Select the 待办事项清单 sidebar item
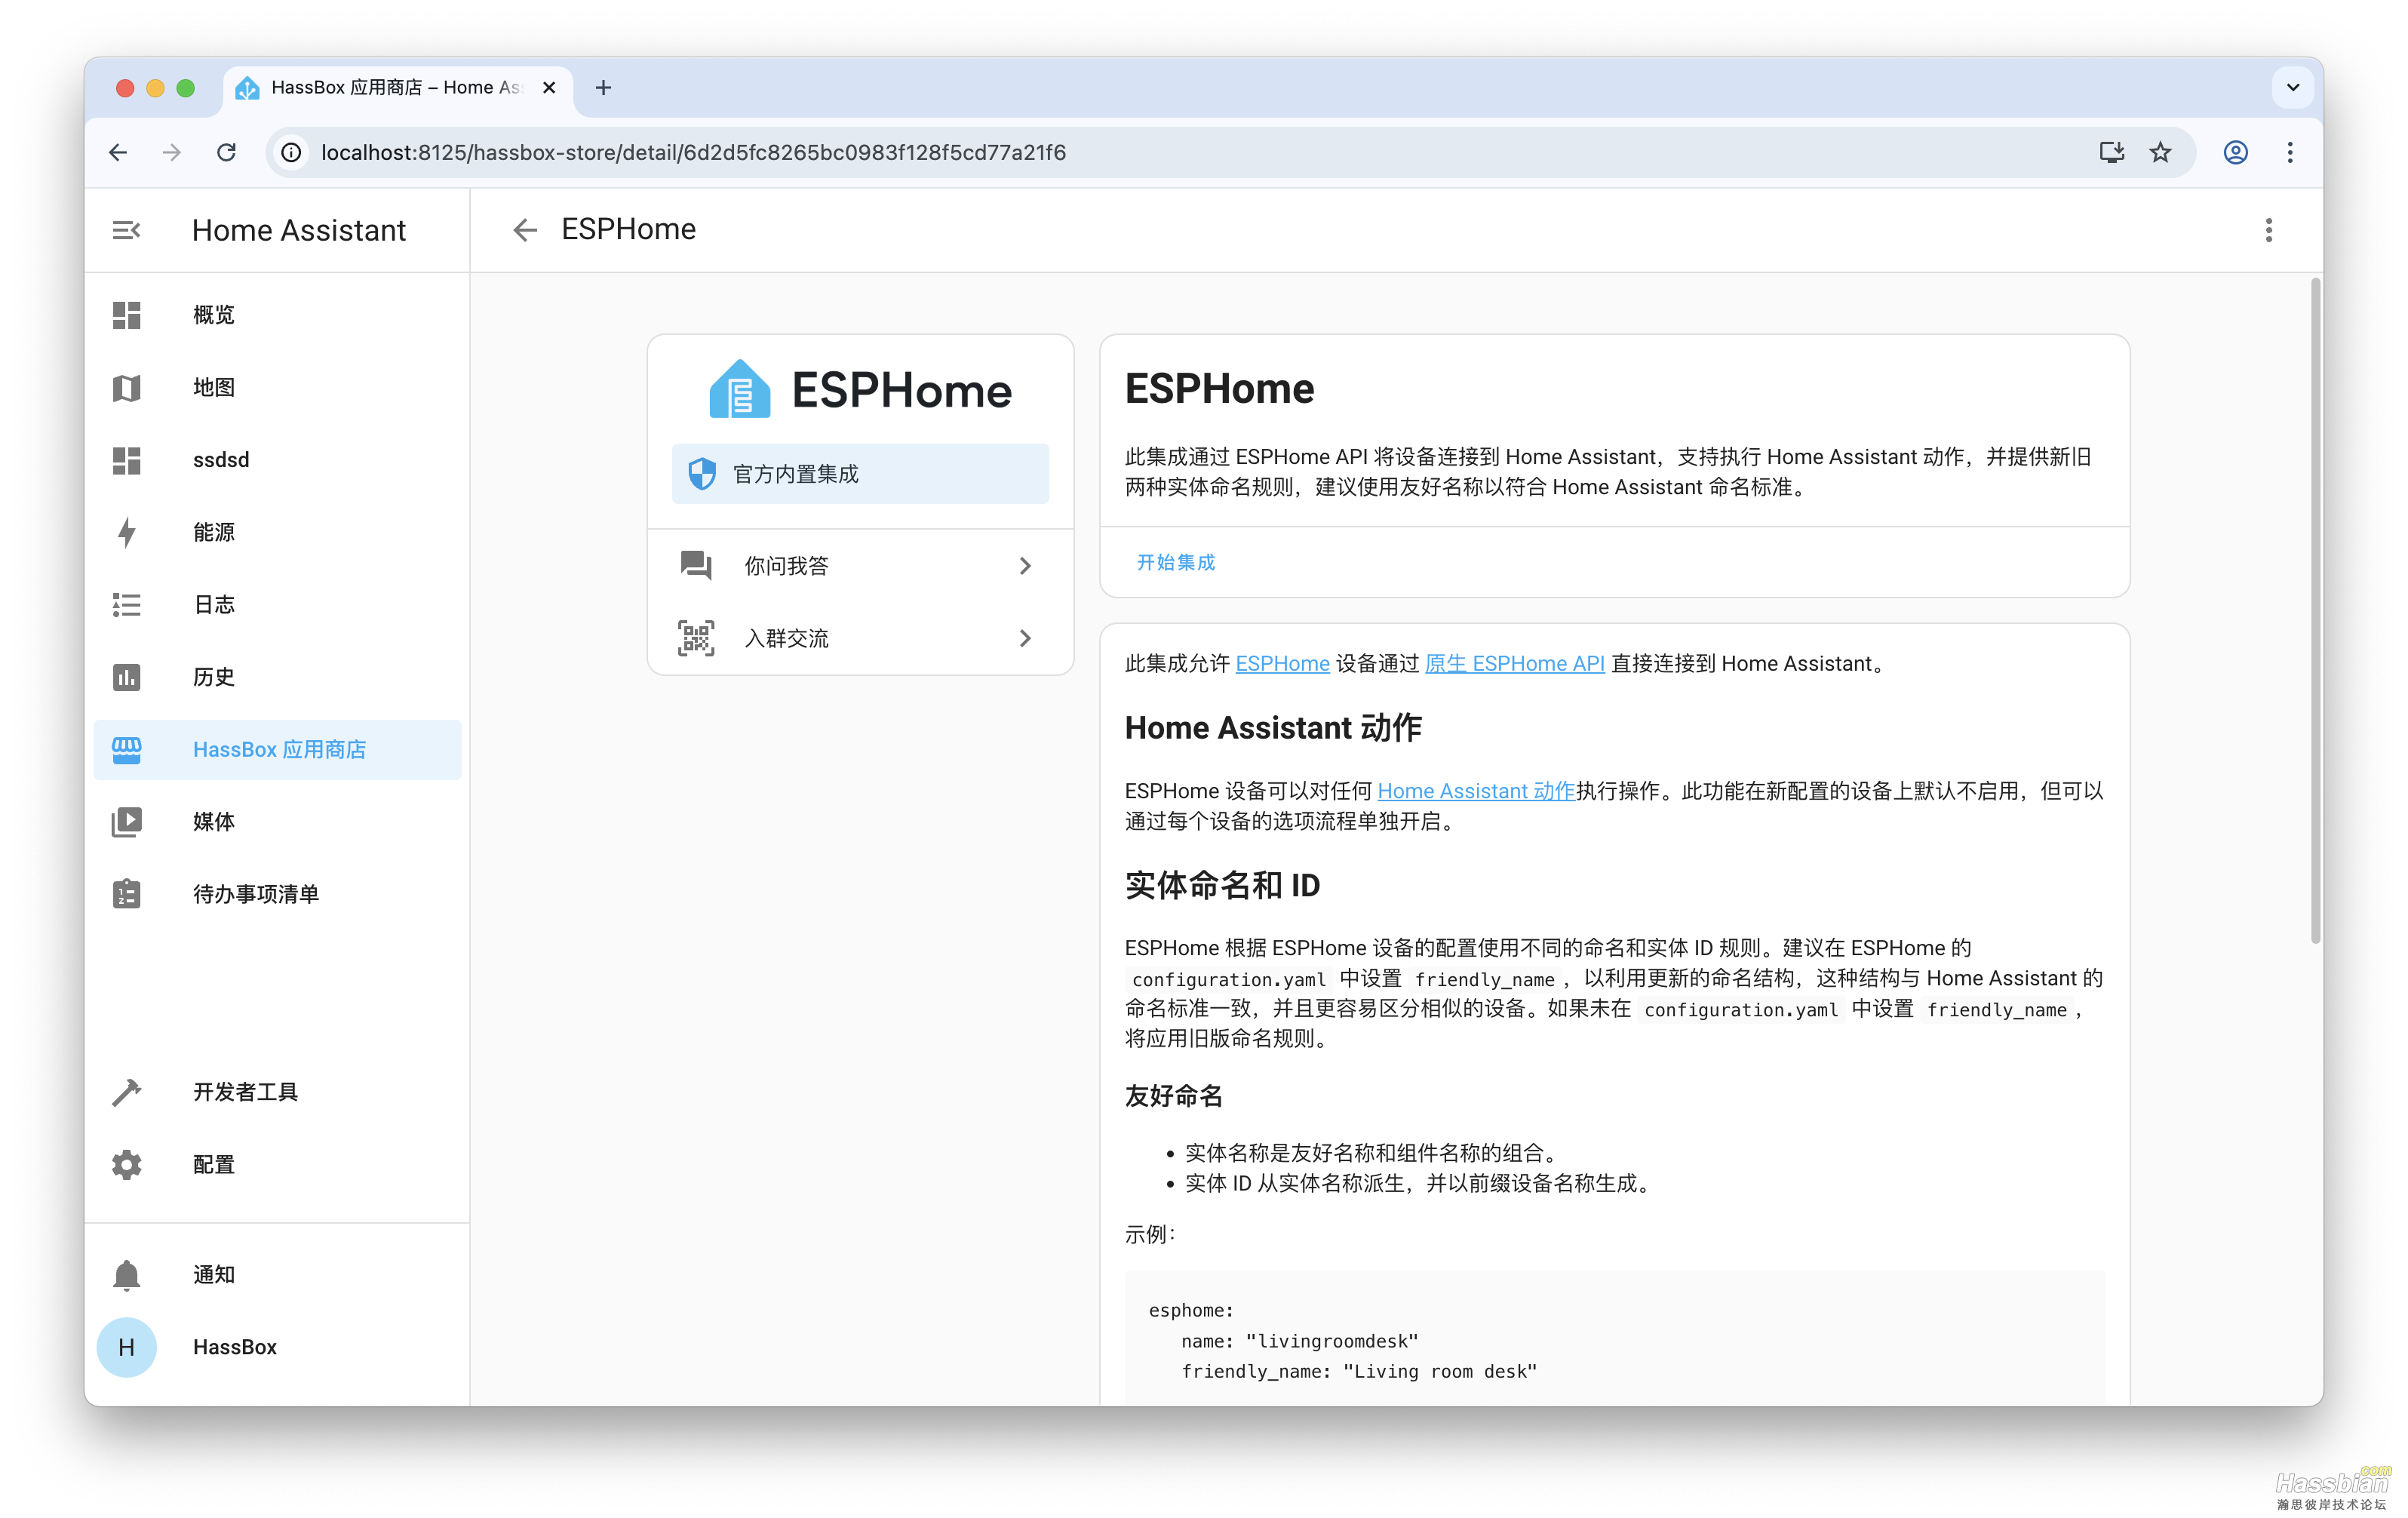The height and width of the screenshot is (1518, 2408). pos(277,894)
